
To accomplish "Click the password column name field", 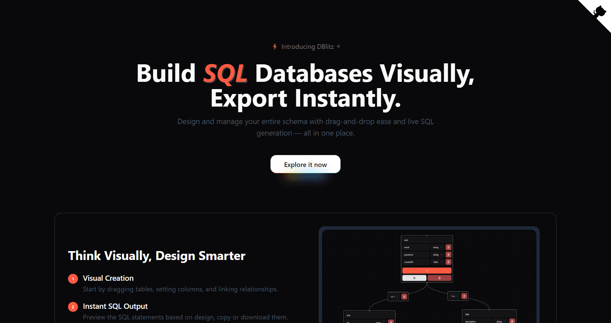I will point(416,255).
